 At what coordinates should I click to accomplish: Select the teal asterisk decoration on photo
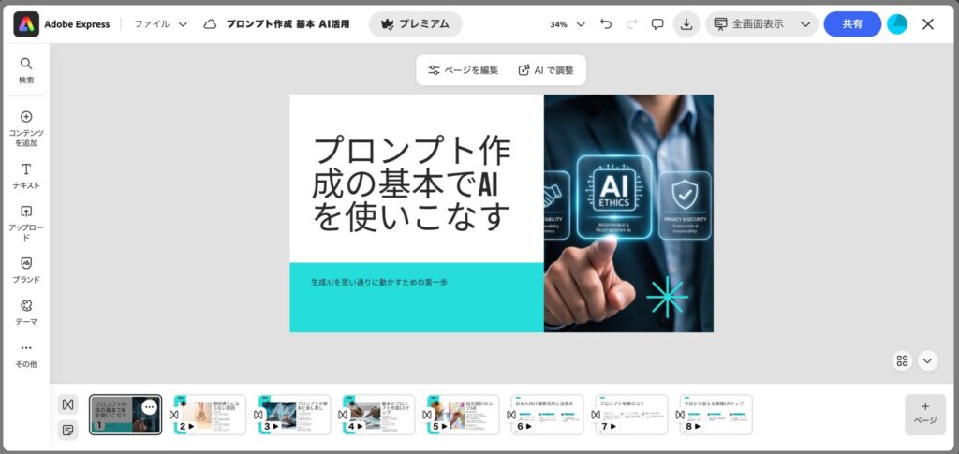(667, 297)
